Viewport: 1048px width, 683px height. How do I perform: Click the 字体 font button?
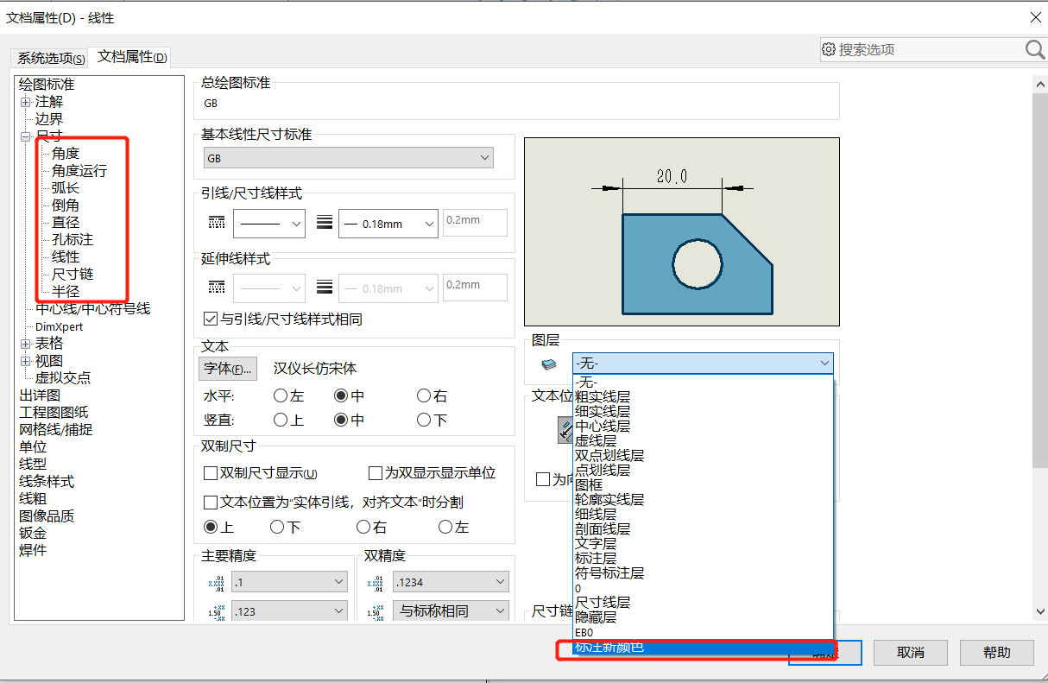tap(228, 369)
